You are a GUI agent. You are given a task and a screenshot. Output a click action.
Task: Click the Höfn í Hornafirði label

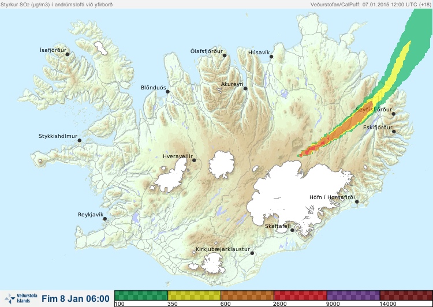pyautogui.click(x=332, y=197)
